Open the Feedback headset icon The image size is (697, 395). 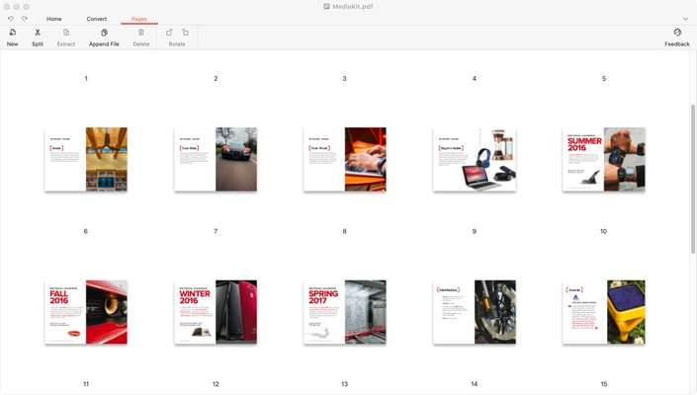(x=677, y=33)
